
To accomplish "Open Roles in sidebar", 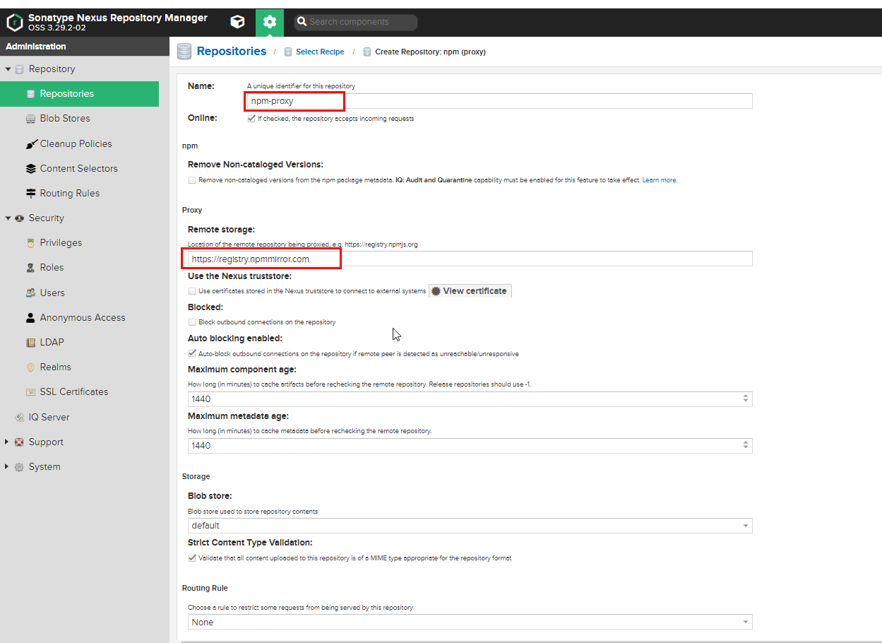I will point(52,268).
